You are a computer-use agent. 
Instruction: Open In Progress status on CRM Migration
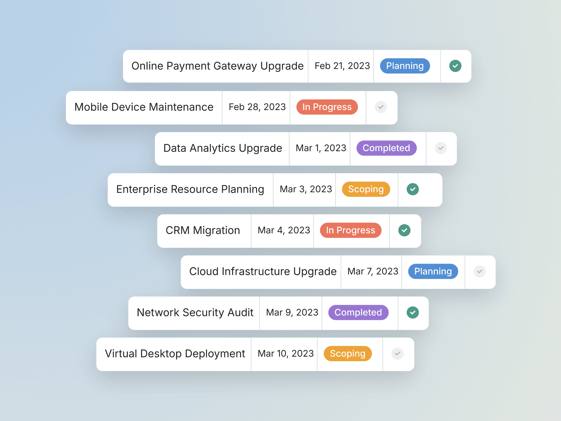[351, 230]
